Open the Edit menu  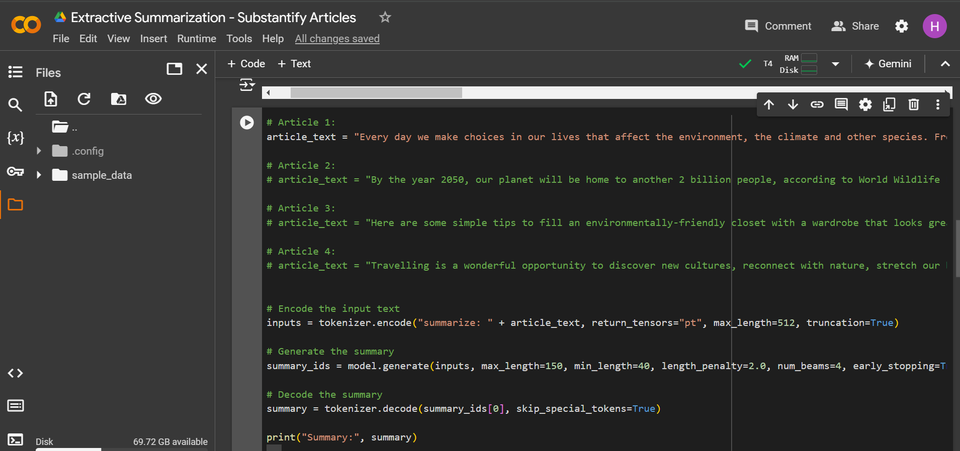[x=88, y=39]
